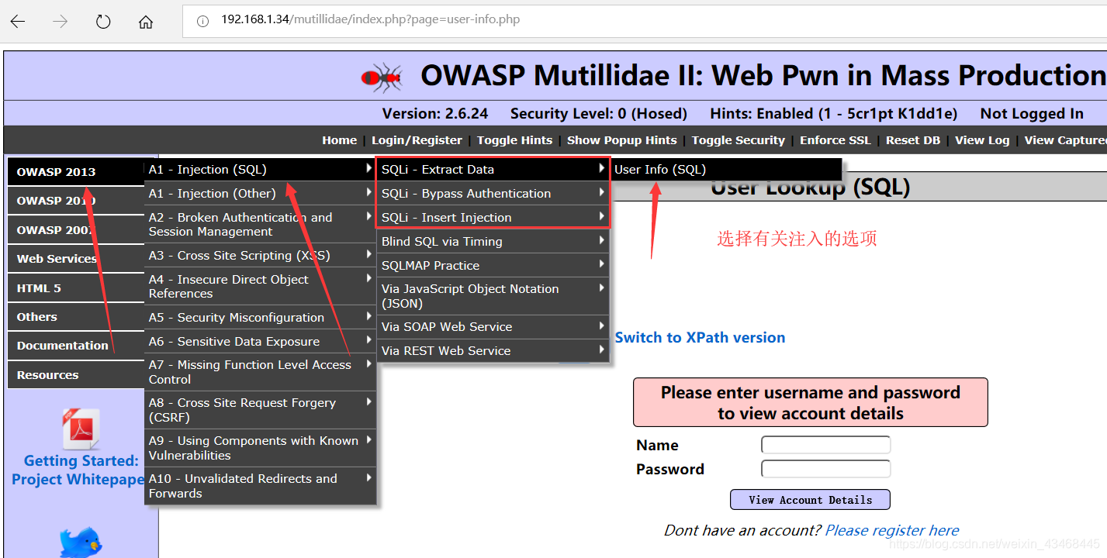
Task: Click Hints: Enabled status text
Action: click(834, 114)
